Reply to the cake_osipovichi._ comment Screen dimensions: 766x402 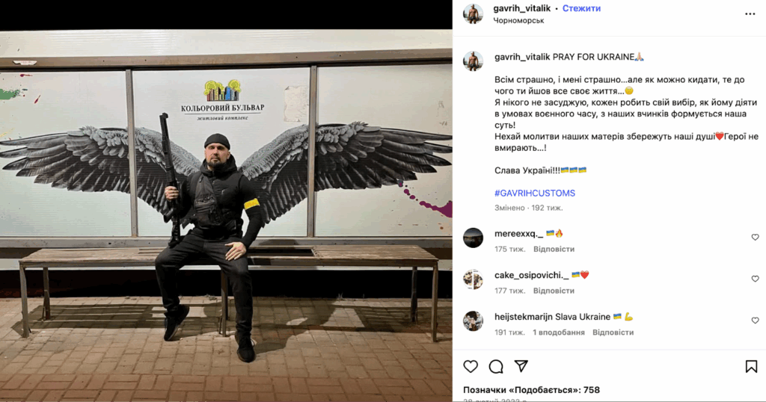(x=554, y=291)
